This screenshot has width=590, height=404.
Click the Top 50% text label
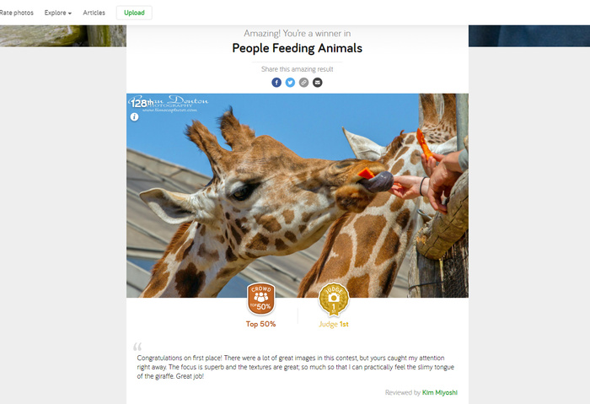coord(260,324)
